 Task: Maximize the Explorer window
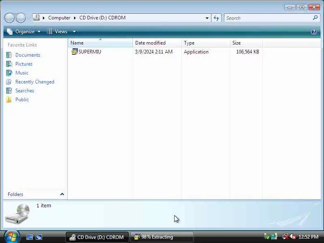302,7
